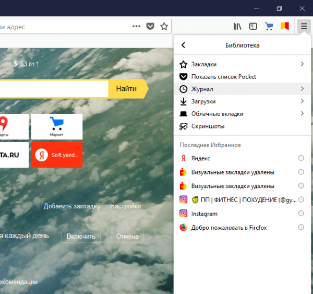Click the Yandex search input field
This screenshot has width=313, height=294.
(x=54, y=89)
